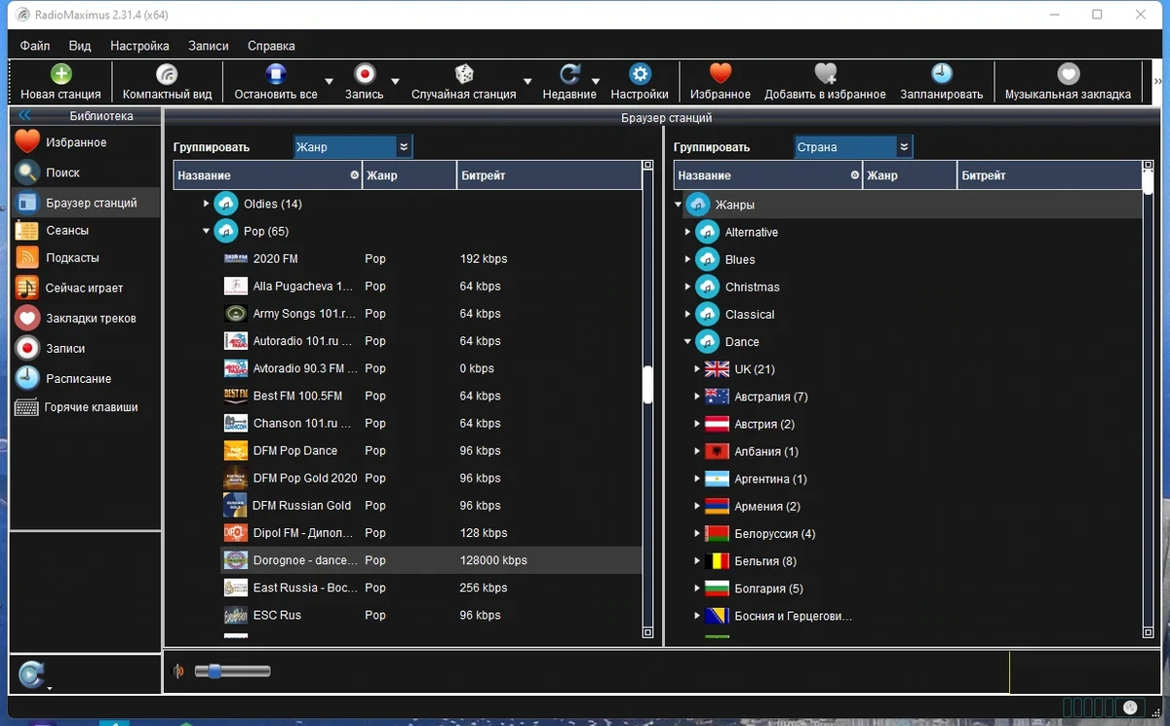Collapse the Жанры root node

click(678, 205)
